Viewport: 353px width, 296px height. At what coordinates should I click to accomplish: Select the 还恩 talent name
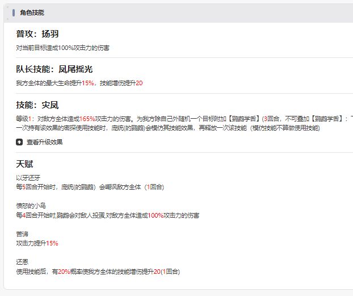coord(22,262)
